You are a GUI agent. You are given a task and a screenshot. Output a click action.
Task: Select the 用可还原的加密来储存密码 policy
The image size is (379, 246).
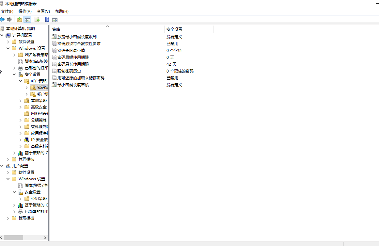pyautogui.click(x=81, y=78)
